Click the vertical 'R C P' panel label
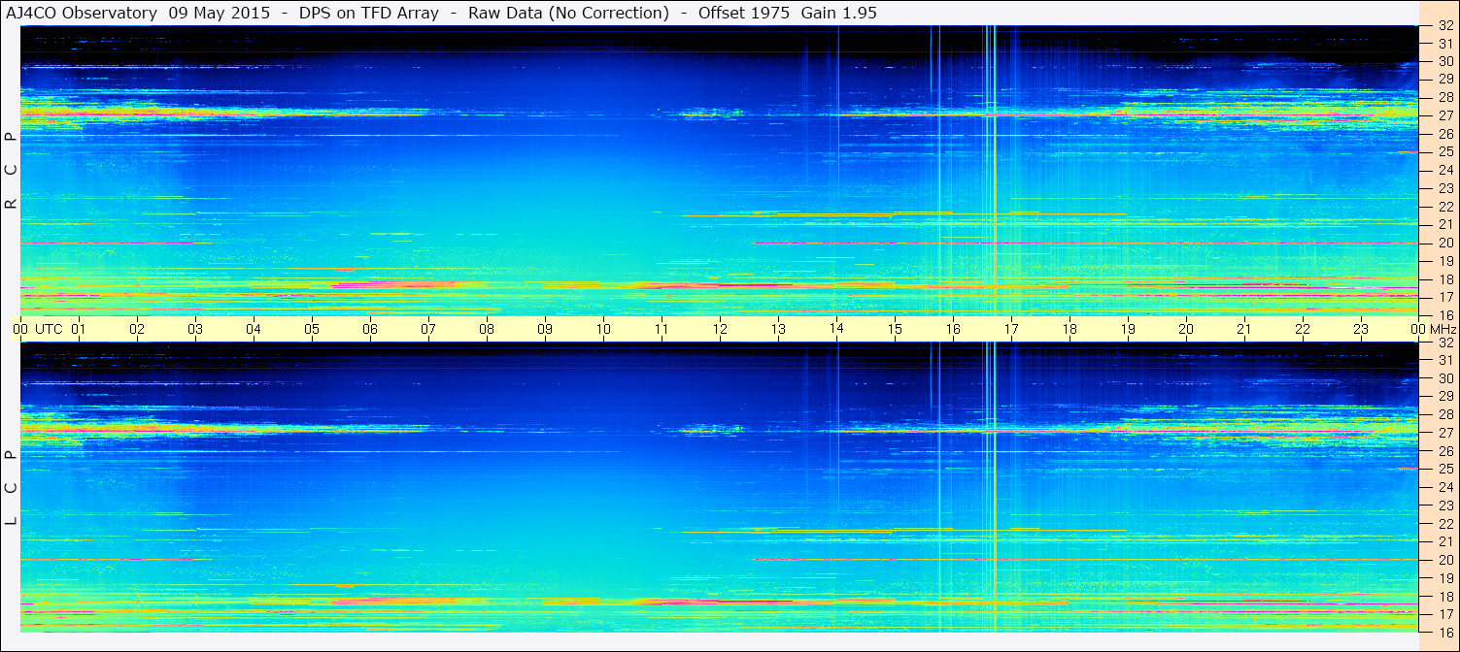The width and height of the screenshot is (1460, 652). coord(11,171)
